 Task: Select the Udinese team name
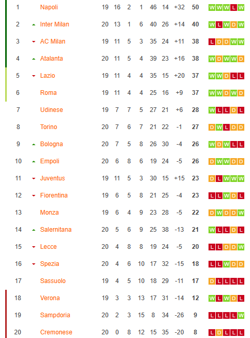point(51,110)
